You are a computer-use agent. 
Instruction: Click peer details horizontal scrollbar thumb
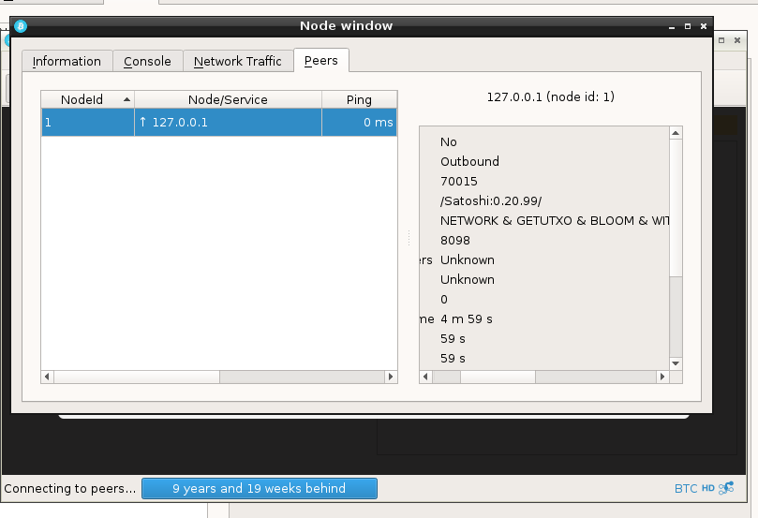tap(498, 377)
